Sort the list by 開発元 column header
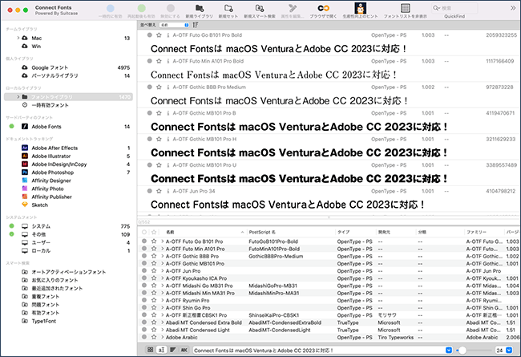This screenshot has width=521, height=357. click(x=383, y=232)
